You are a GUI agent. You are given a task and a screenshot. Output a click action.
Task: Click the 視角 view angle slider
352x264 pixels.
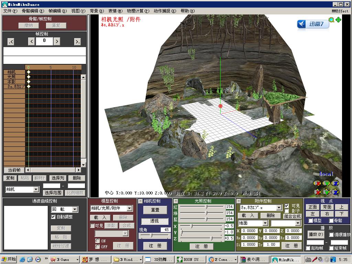coord(154,235)
